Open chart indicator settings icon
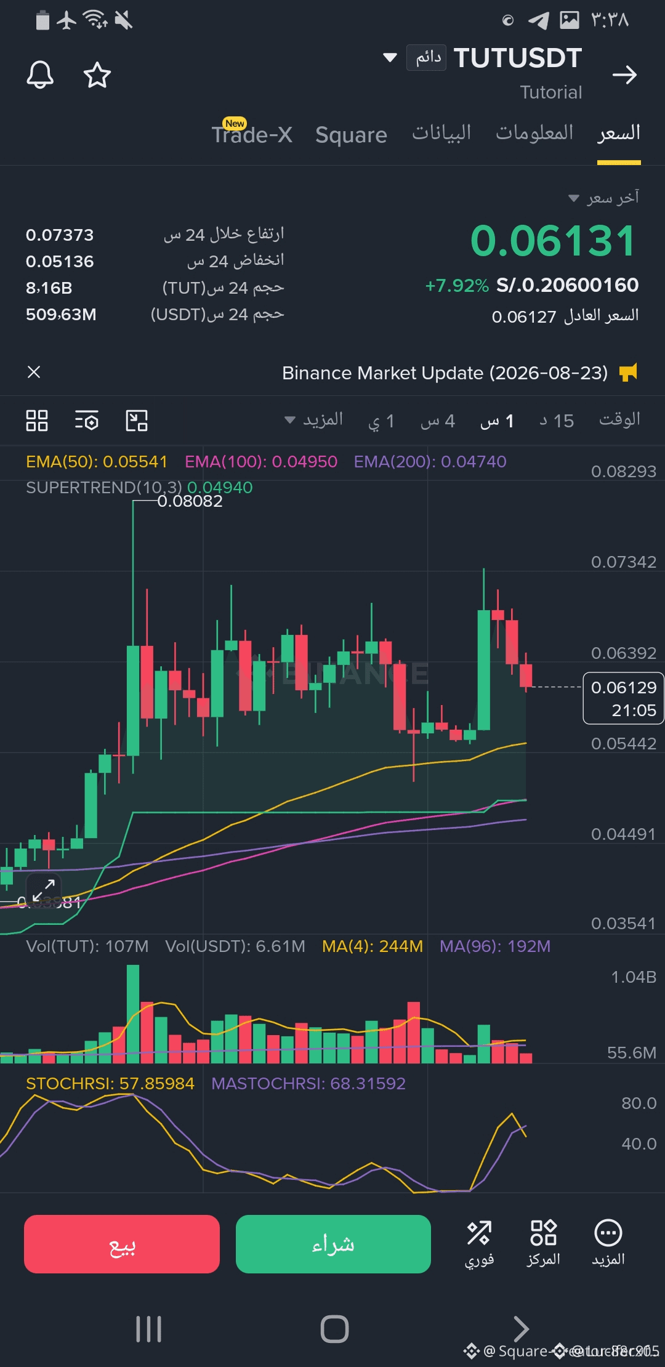This screenshot has height=1367, width=665. point(87,421)
